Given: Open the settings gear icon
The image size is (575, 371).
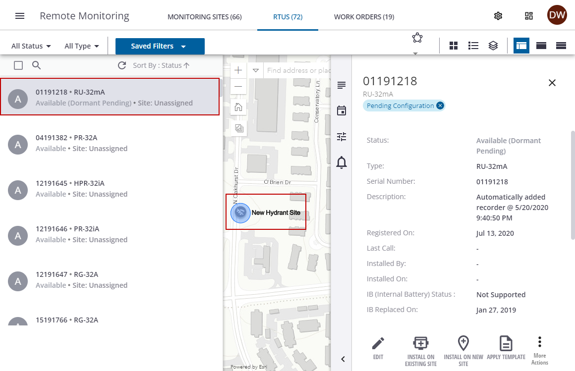Looking at the screenshot, I should [498, 16].
